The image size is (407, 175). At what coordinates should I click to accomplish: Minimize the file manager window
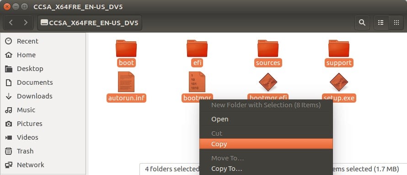pyautogui.click(x=16, y=6)
